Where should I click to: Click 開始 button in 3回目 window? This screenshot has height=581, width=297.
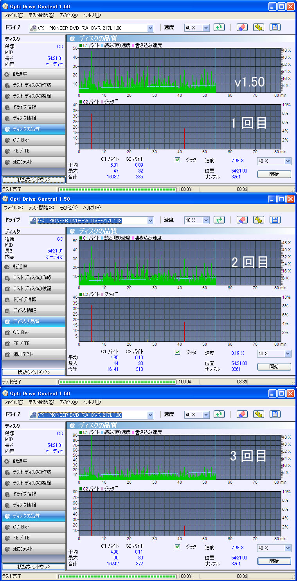(x=274, y=561)
